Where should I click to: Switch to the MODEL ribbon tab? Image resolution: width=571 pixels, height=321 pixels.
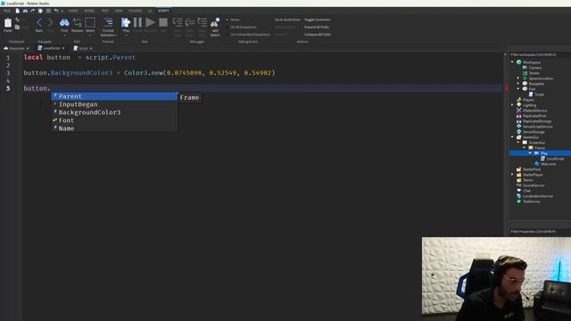pyautogui.click(x=89, y=11)
